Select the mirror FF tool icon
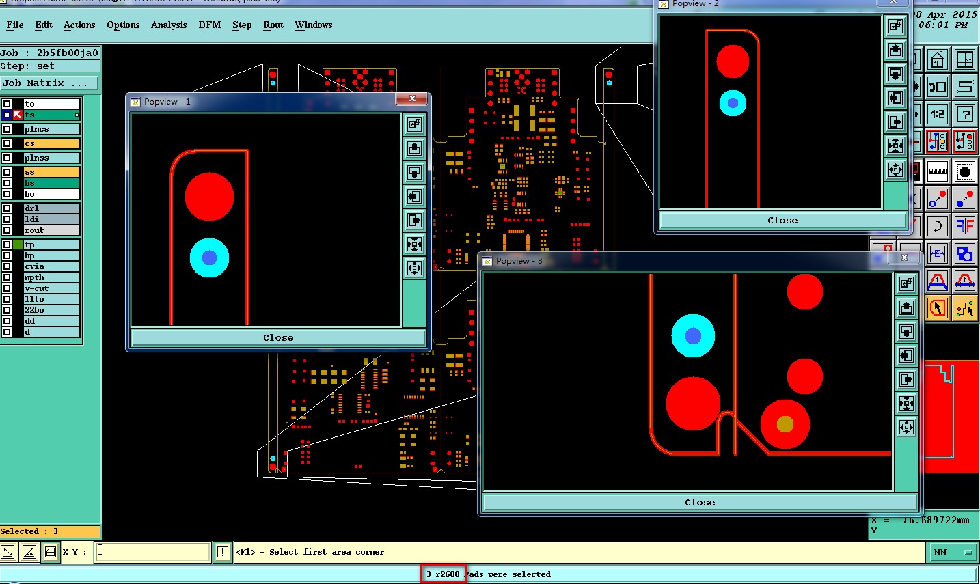This screenshot has width=980, height=584. [965, 225]
